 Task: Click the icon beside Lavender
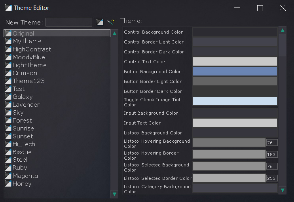click(8, 104)
